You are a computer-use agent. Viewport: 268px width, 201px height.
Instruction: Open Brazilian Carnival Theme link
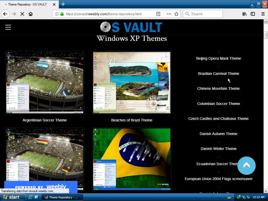(219, 74)
